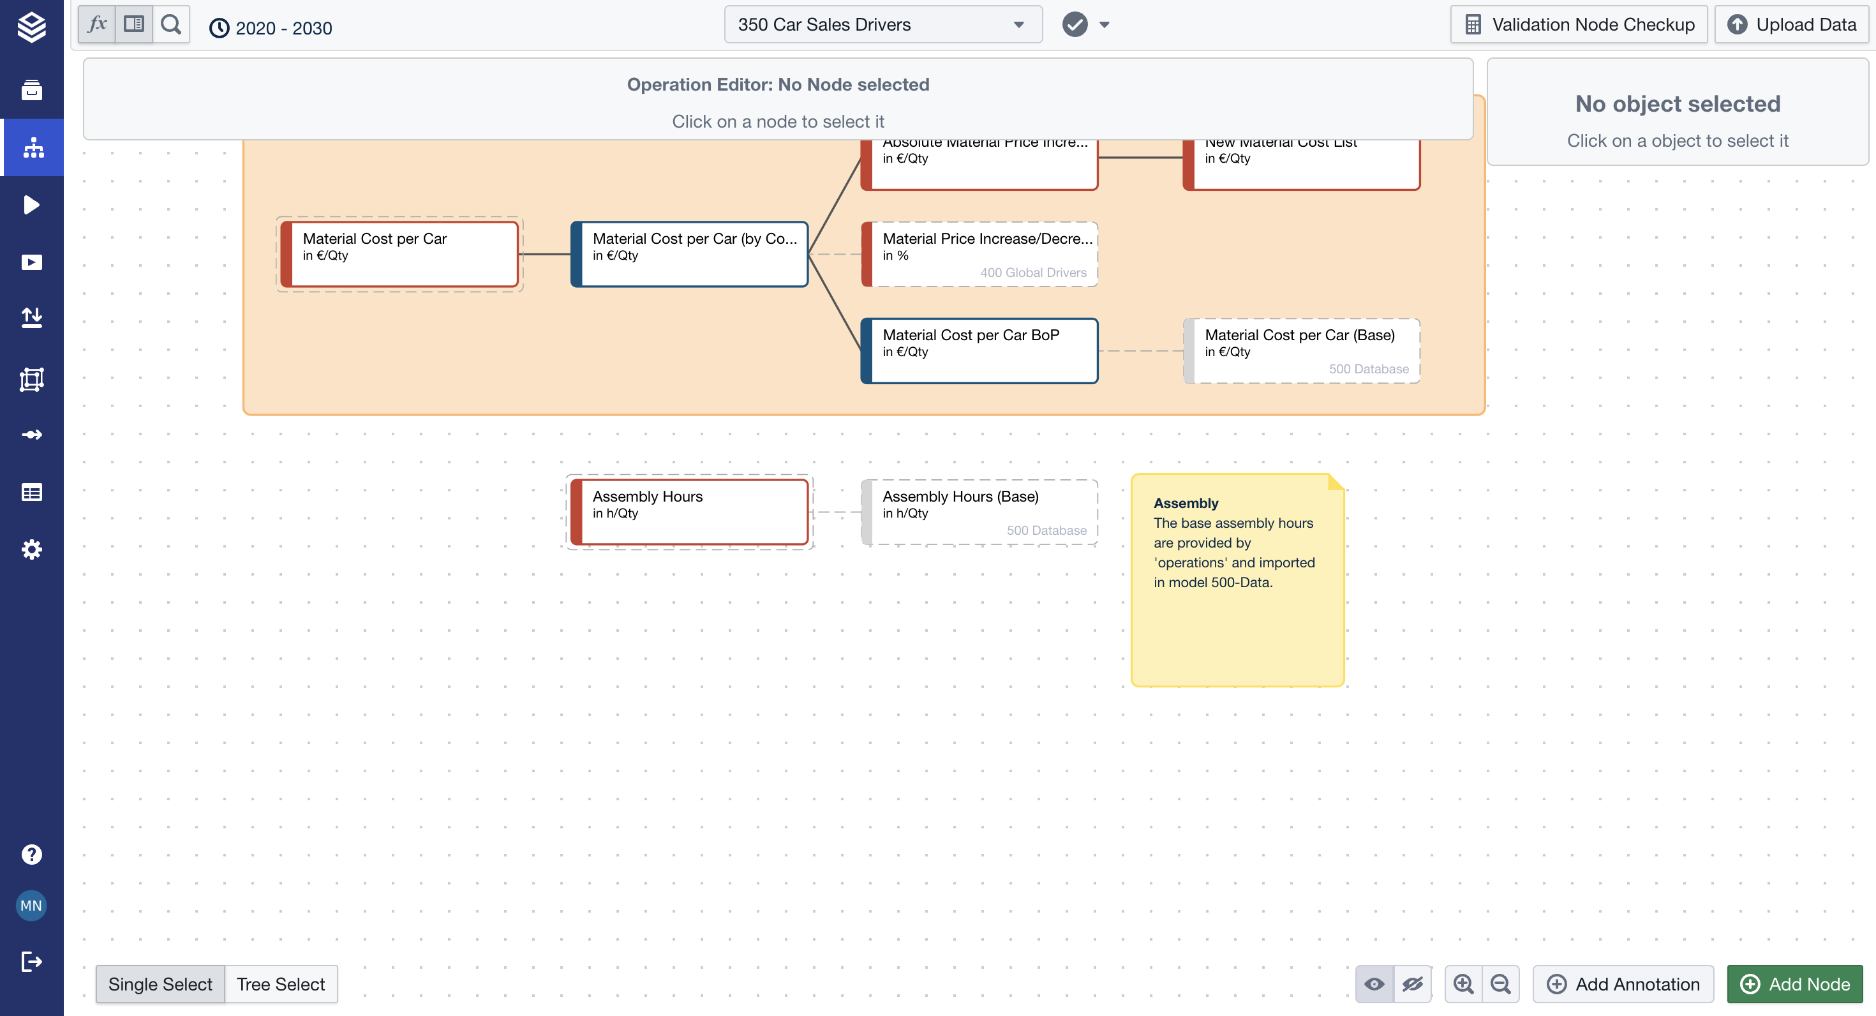Open the 2020 - 2030 time range selector
The image size is (1876, 1016).
pos(271,27)
